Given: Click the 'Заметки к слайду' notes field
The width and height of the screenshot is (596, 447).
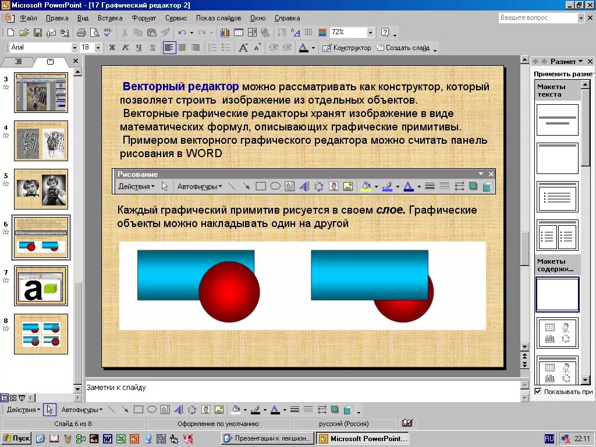Looking at the screenshot, I should coord(302,391).
